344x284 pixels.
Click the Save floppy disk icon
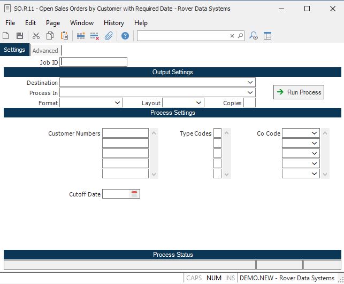click(20, 36)
